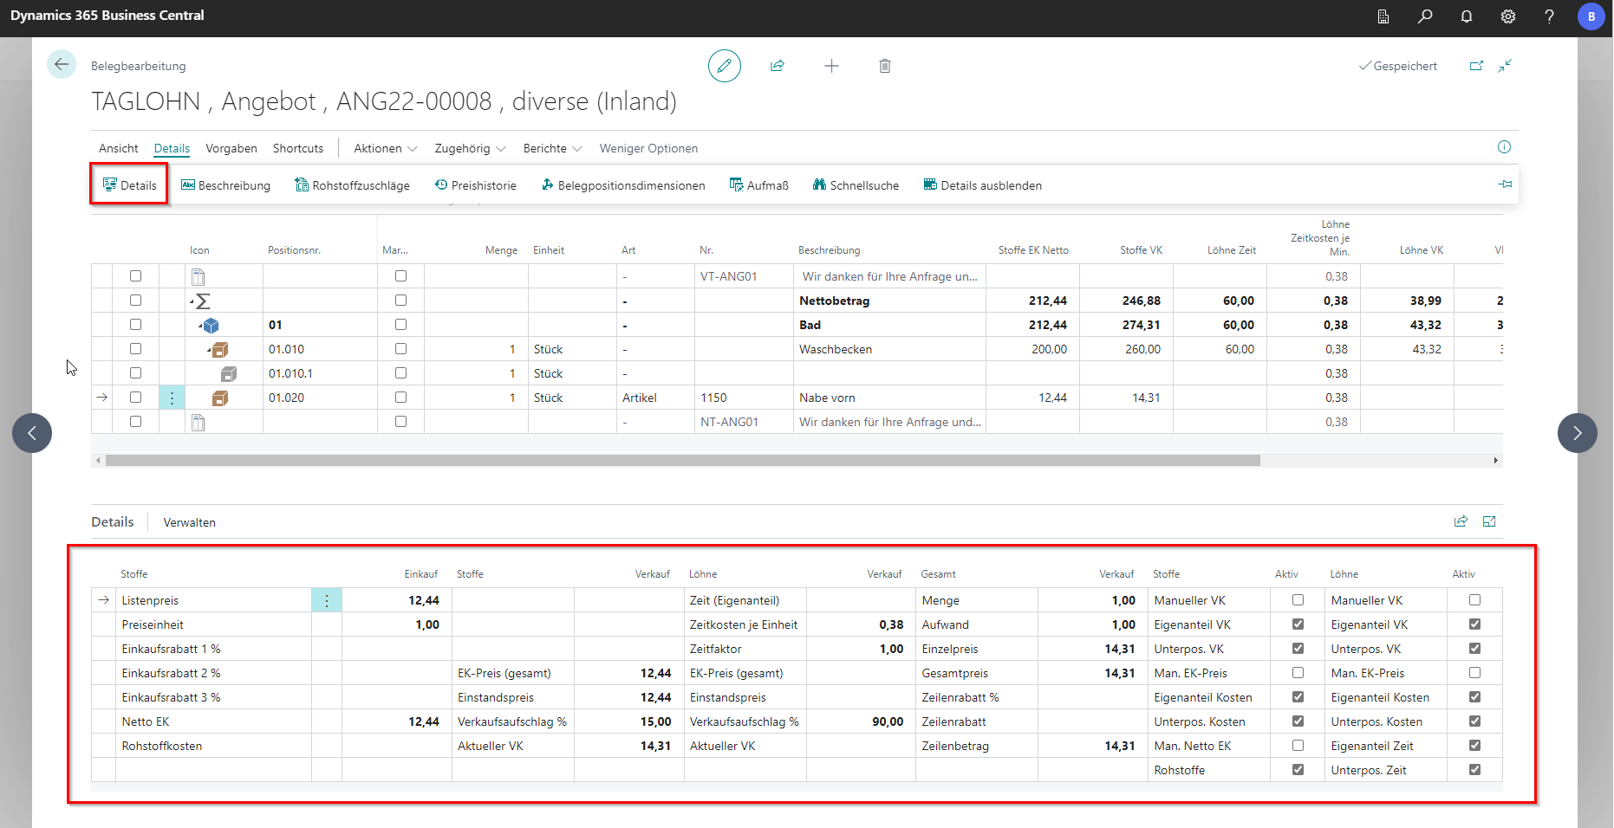Expand the Aktionen dropdown menu
Screen dimensions: 1614x828
385,148
